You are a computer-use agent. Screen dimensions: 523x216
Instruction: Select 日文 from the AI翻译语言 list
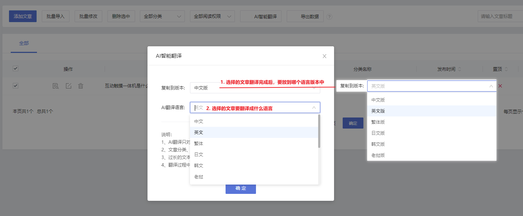(x=199, y=154)
